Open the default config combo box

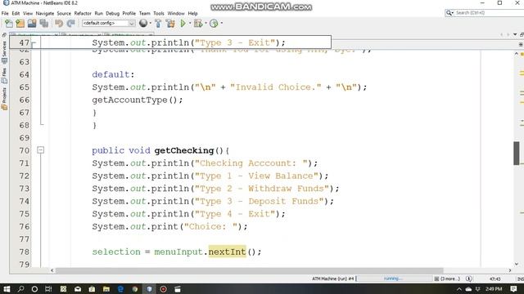[109, 23]
